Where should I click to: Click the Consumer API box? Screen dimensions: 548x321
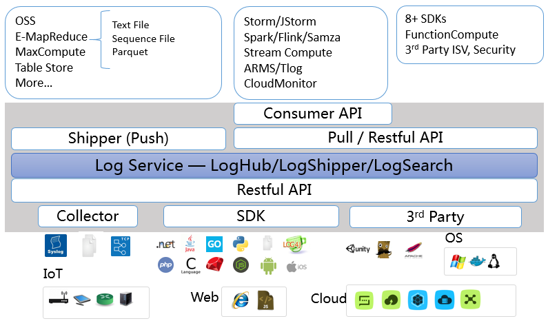click(x=313, y=114)
